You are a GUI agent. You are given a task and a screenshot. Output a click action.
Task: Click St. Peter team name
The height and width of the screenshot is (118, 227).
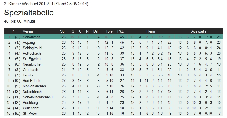[x=29, y=113]
